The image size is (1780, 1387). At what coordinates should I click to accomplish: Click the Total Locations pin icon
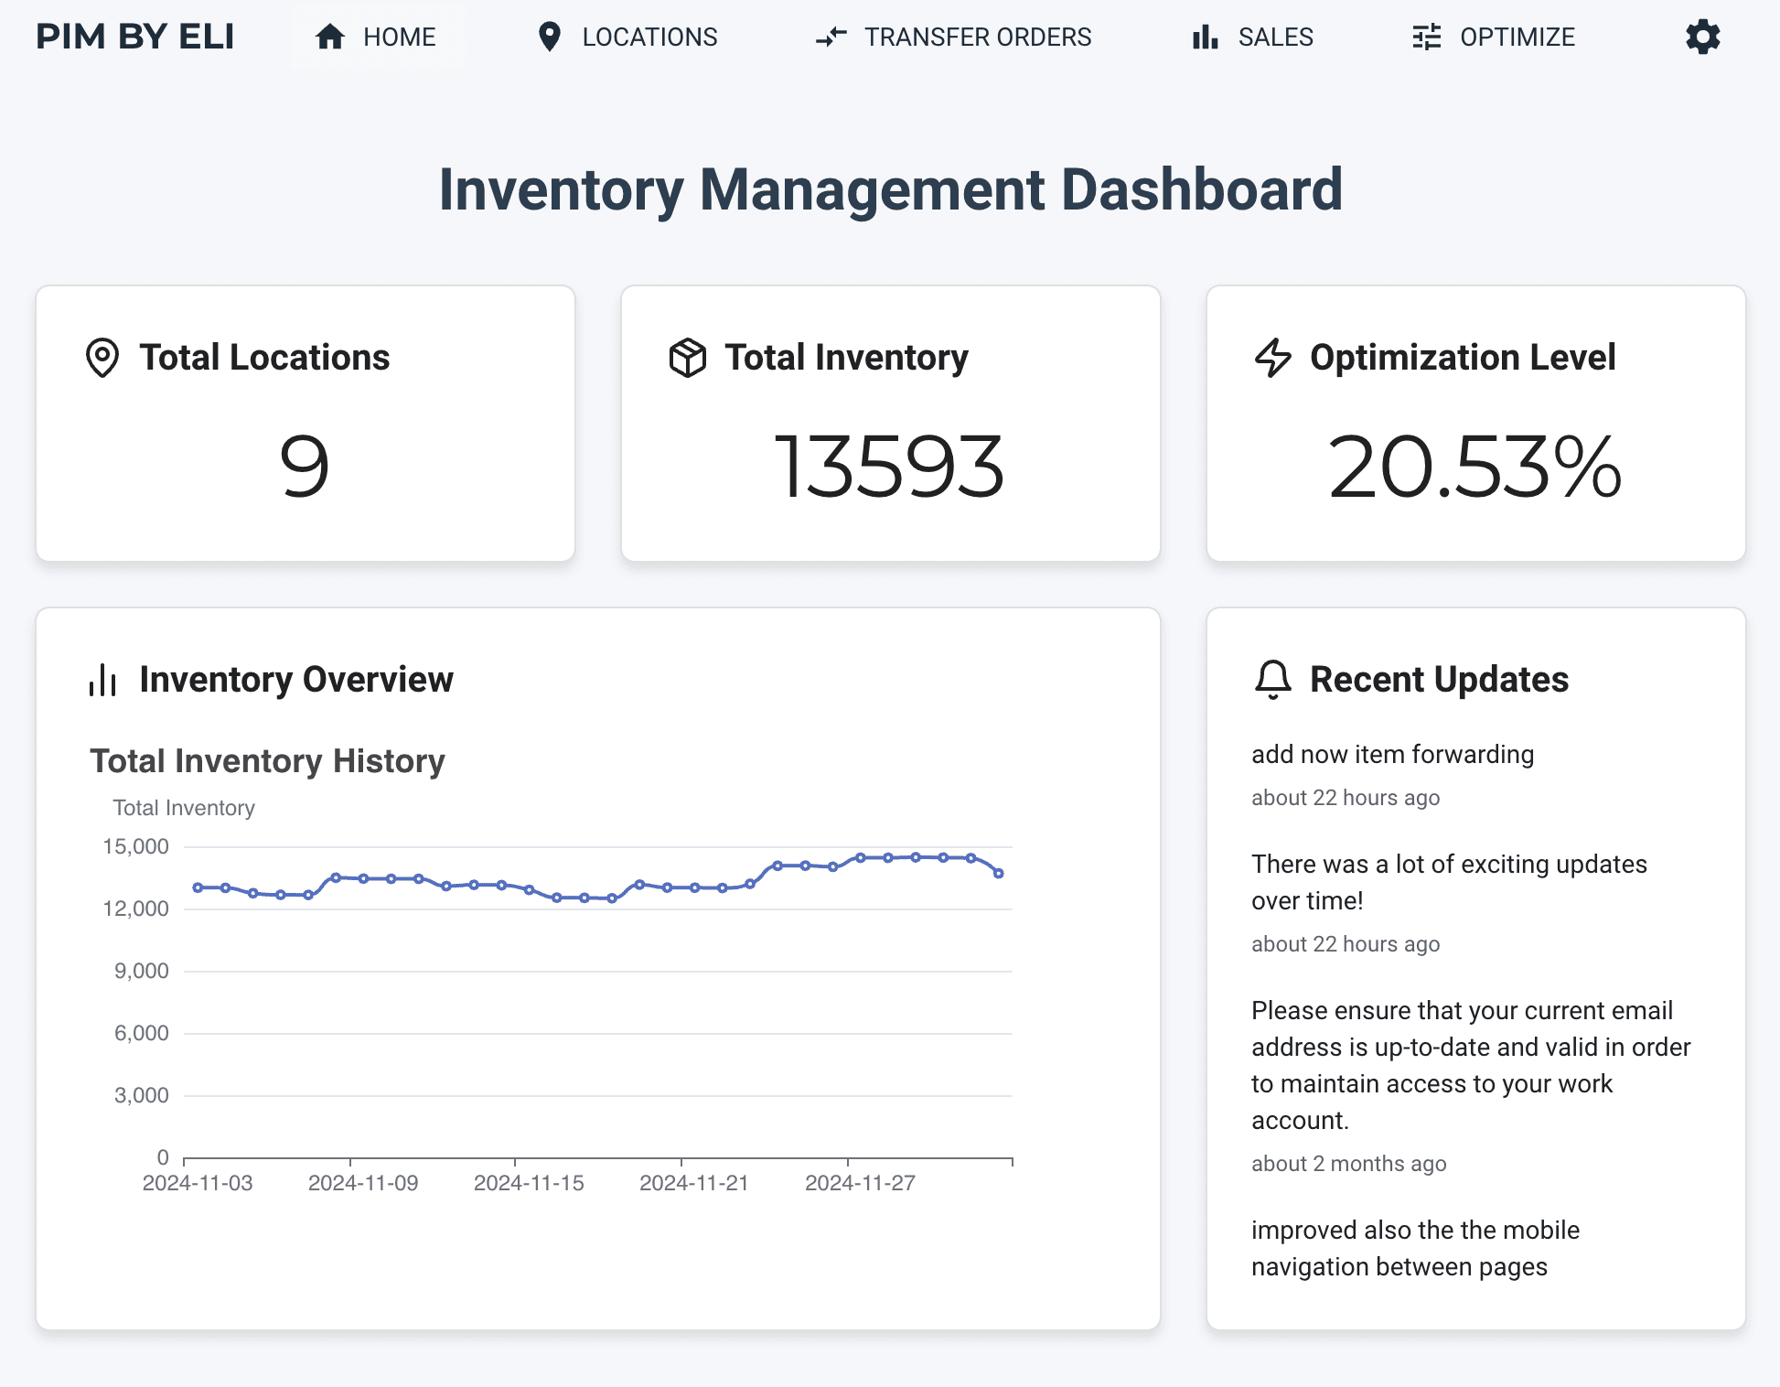tap(102, 358)
